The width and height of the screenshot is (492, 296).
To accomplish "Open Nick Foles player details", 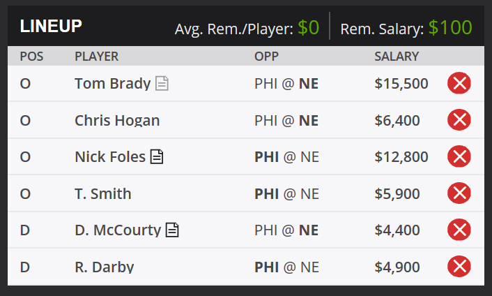I will coord(110,157).
